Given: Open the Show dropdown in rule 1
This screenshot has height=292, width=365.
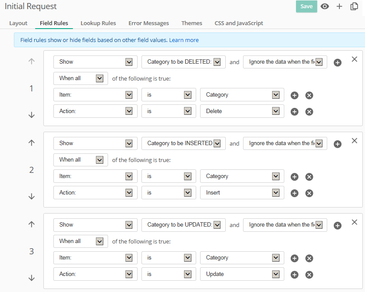Looking at the screenshot, I should coord(95,62).
